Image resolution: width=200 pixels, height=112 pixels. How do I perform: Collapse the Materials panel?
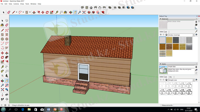click(160, 19)
